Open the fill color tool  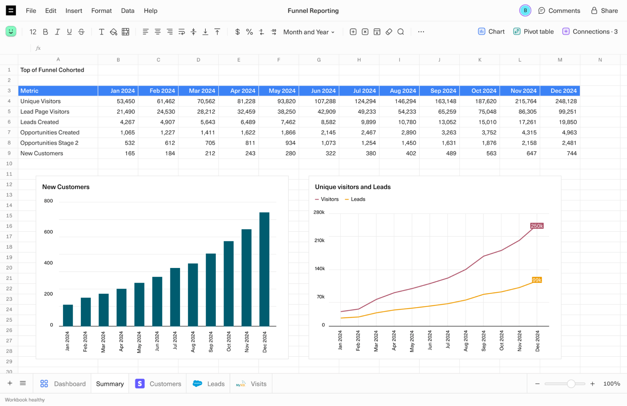tap(113, 32)
